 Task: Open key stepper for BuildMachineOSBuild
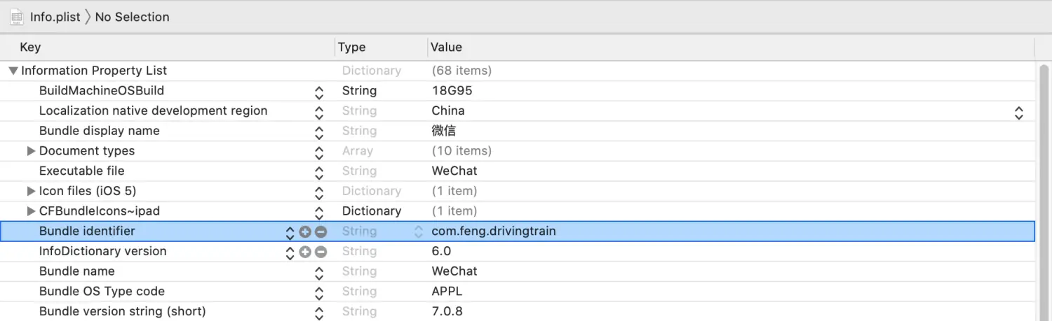319,92
